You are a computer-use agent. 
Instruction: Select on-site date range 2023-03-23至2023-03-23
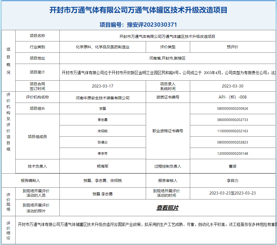coord(233,193)
